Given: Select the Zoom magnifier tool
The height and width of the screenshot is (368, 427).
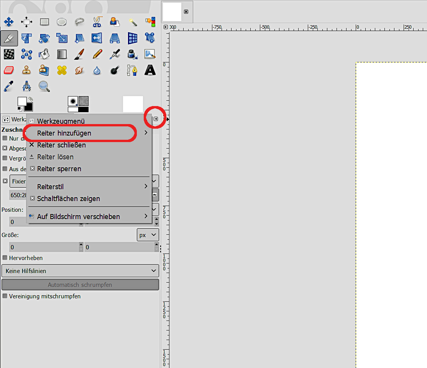Looking at the screenshot, I should pos(44,86).
